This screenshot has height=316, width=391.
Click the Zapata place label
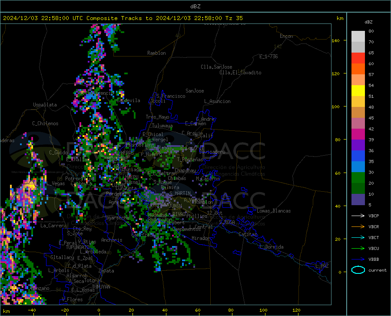[106, 271]
